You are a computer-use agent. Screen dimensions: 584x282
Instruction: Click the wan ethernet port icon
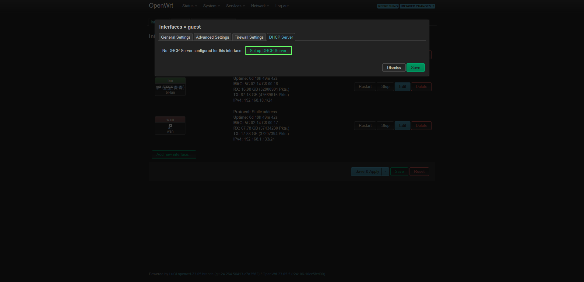[170, 126]
